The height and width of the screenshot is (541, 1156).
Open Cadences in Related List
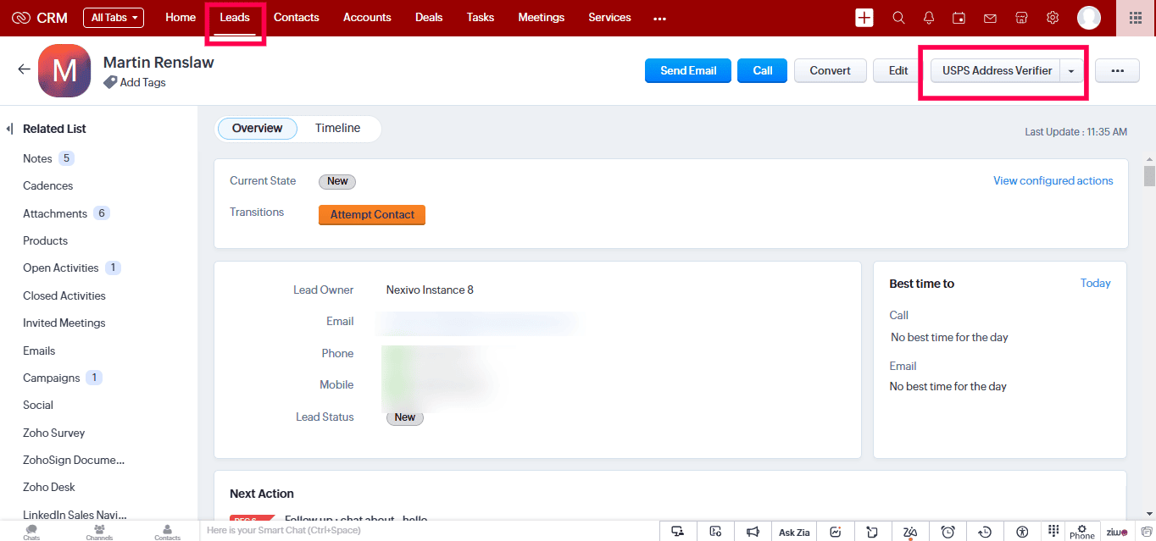pyautogui.click(x=48, y=186)
